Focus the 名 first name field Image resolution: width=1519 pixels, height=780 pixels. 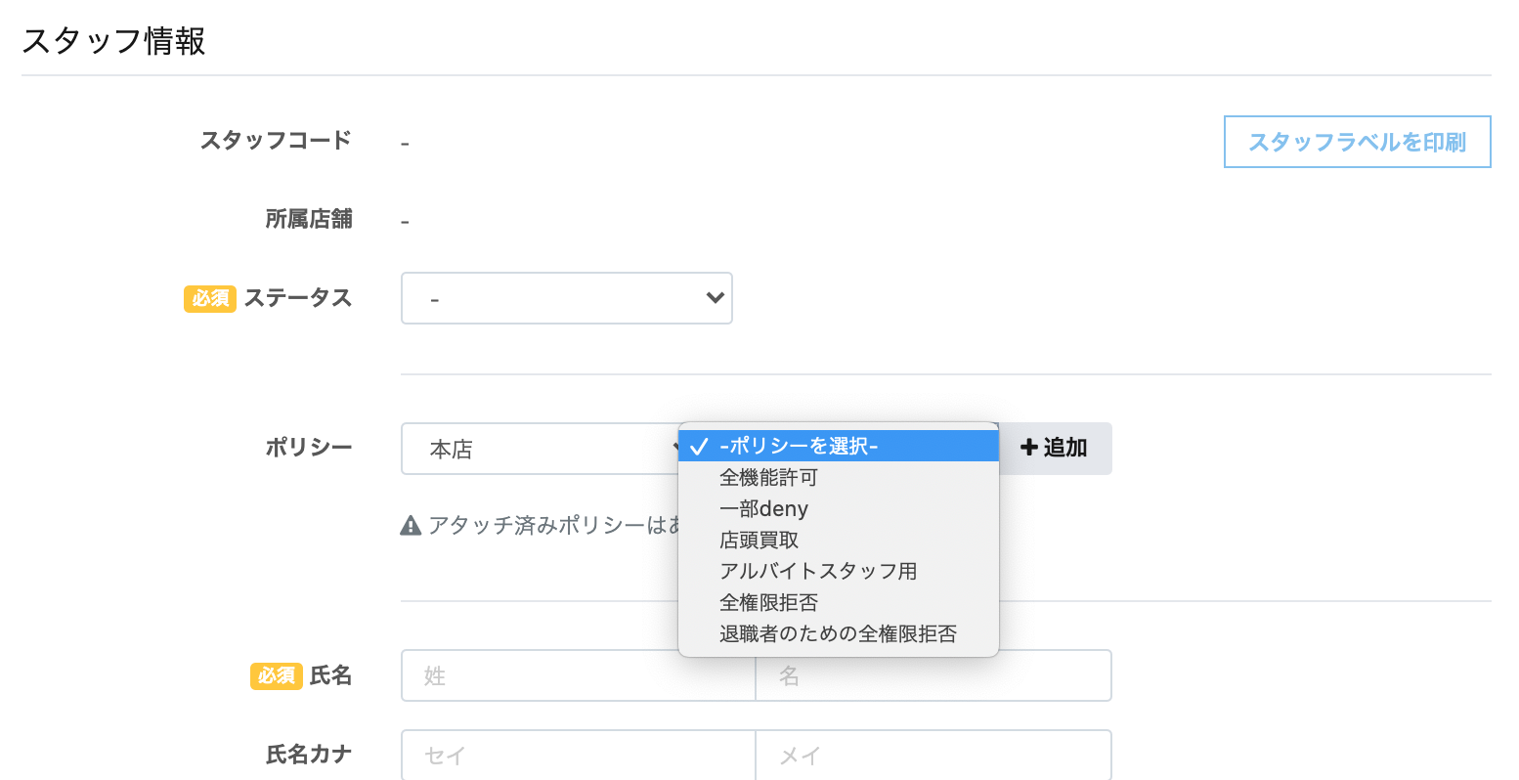pos(933,675)
